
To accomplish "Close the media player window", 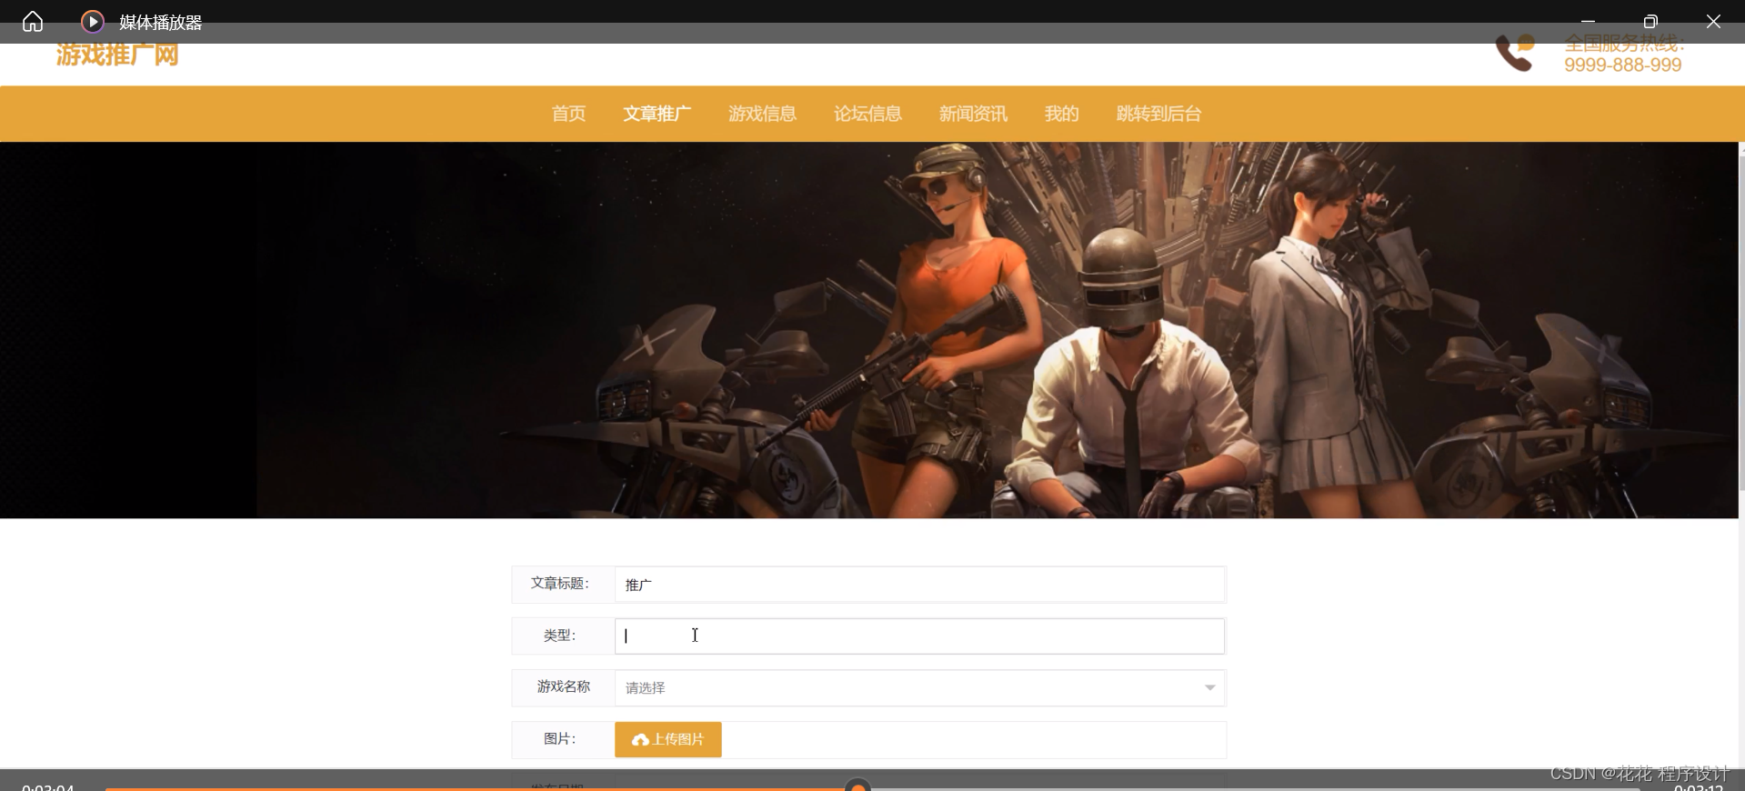I will pos(1713,21).
